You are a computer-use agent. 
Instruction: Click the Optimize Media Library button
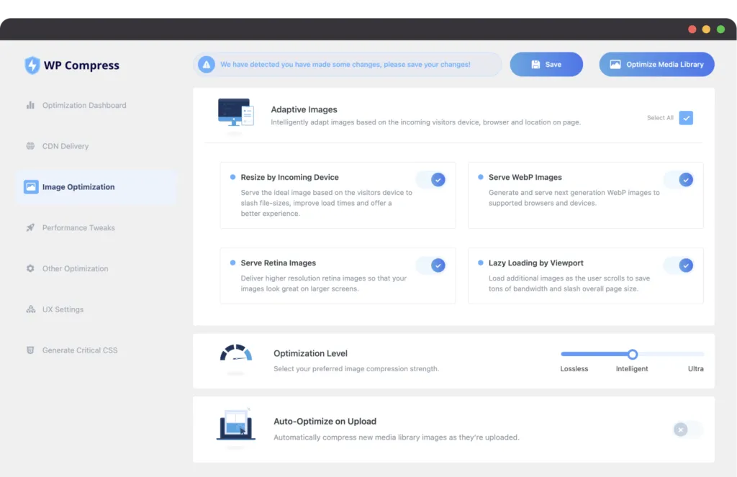point(656,65)
